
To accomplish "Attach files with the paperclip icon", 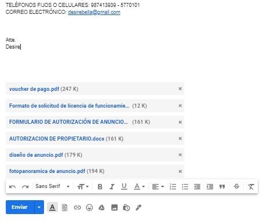I will click(x=64, y=208).
